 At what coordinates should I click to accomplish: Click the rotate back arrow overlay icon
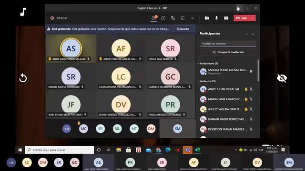point(23,78)
